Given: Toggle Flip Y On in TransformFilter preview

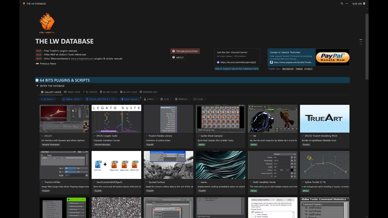Looking at the screenshot, I should point(82,172).
